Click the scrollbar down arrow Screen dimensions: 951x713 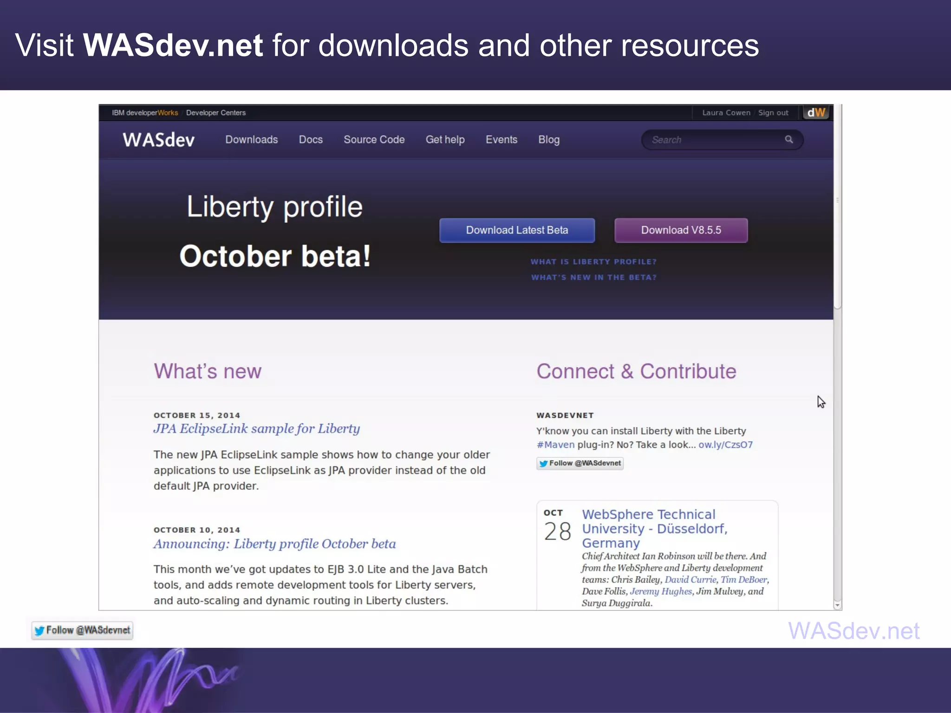click(x=838, y=605)
